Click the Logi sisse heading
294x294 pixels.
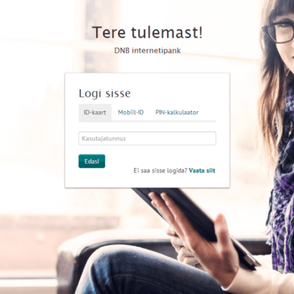tap(105, 93)
